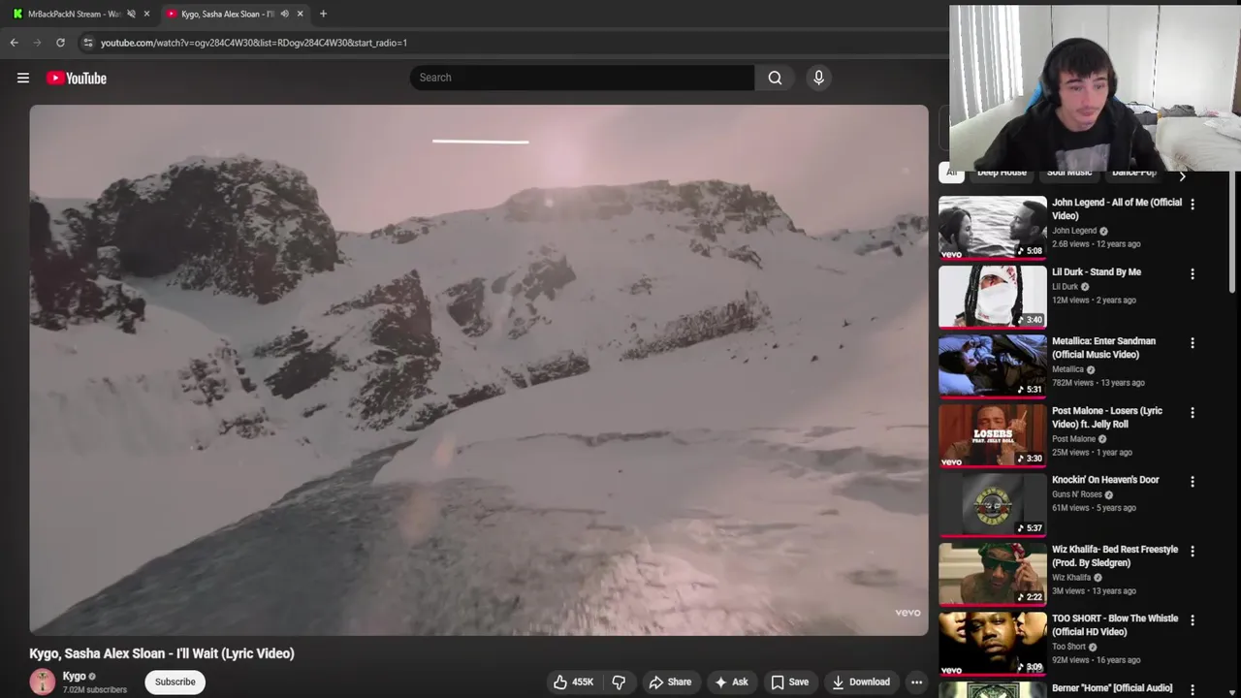Open site information icon in address bar
1241x698 pixels.
click(x=87, y=43)
